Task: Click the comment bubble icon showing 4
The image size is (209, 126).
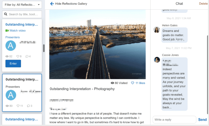Action: tap(27, 56)
